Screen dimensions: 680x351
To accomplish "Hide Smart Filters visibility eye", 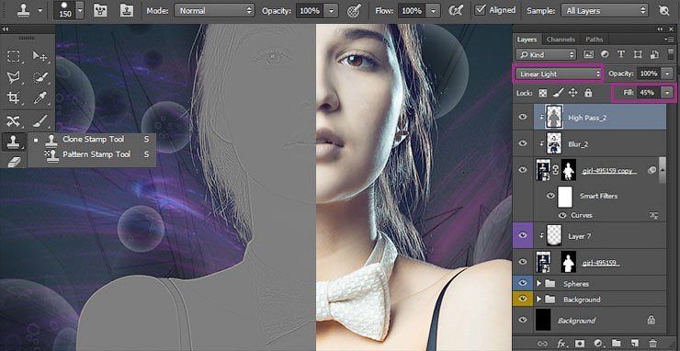I will tap(550, 196).
